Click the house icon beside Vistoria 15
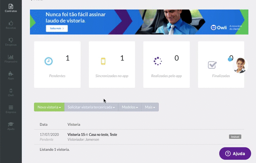256x163 pixels. (x=87, y=135)
